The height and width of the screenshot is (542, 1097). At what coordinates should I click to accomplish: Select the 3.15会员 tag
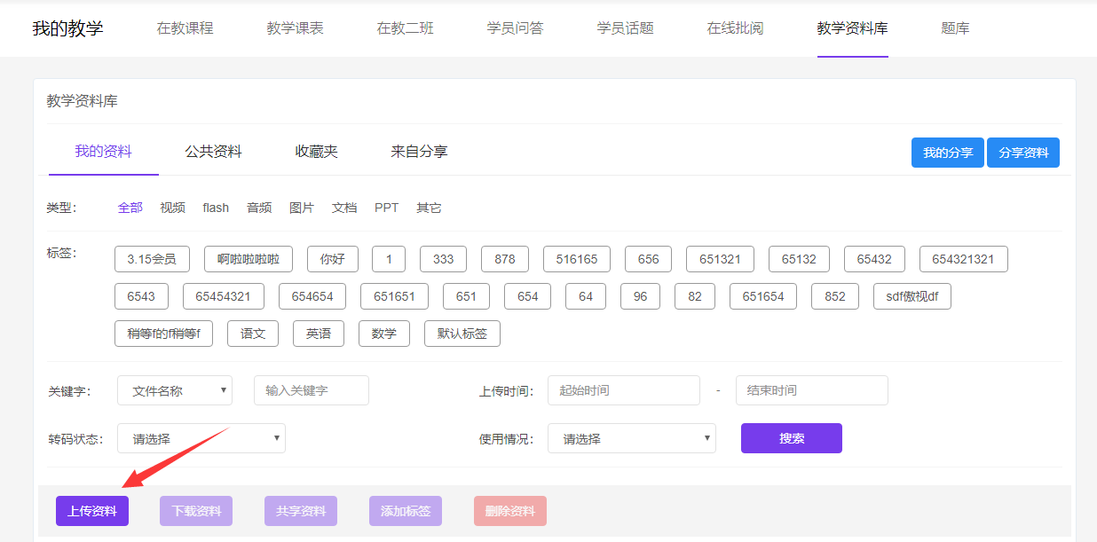click(152, 259)
